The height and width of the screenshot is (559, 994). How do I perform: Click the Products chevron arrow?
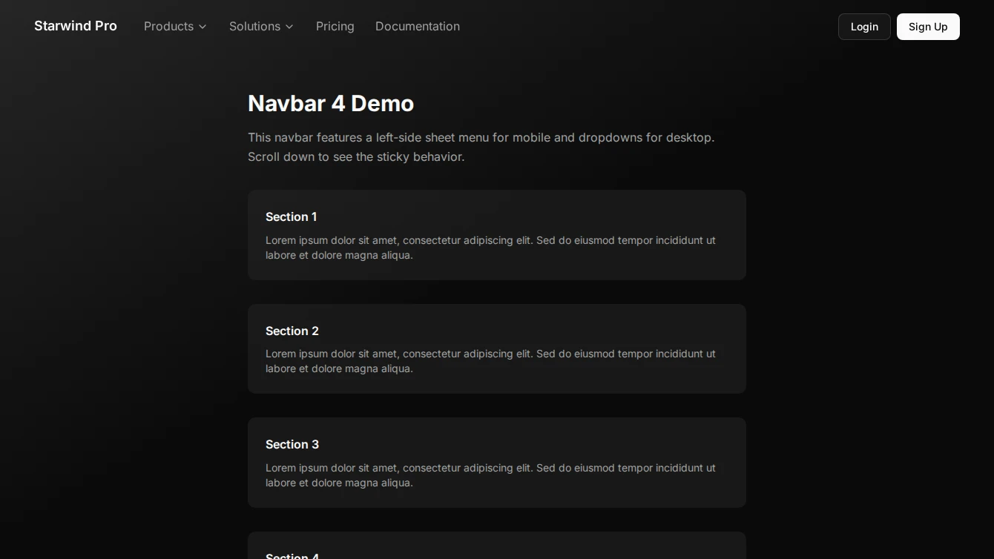click(203, 27)
